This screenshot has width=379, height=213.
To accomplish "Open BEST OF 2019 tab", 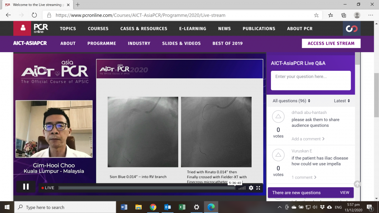I will 227,44.
